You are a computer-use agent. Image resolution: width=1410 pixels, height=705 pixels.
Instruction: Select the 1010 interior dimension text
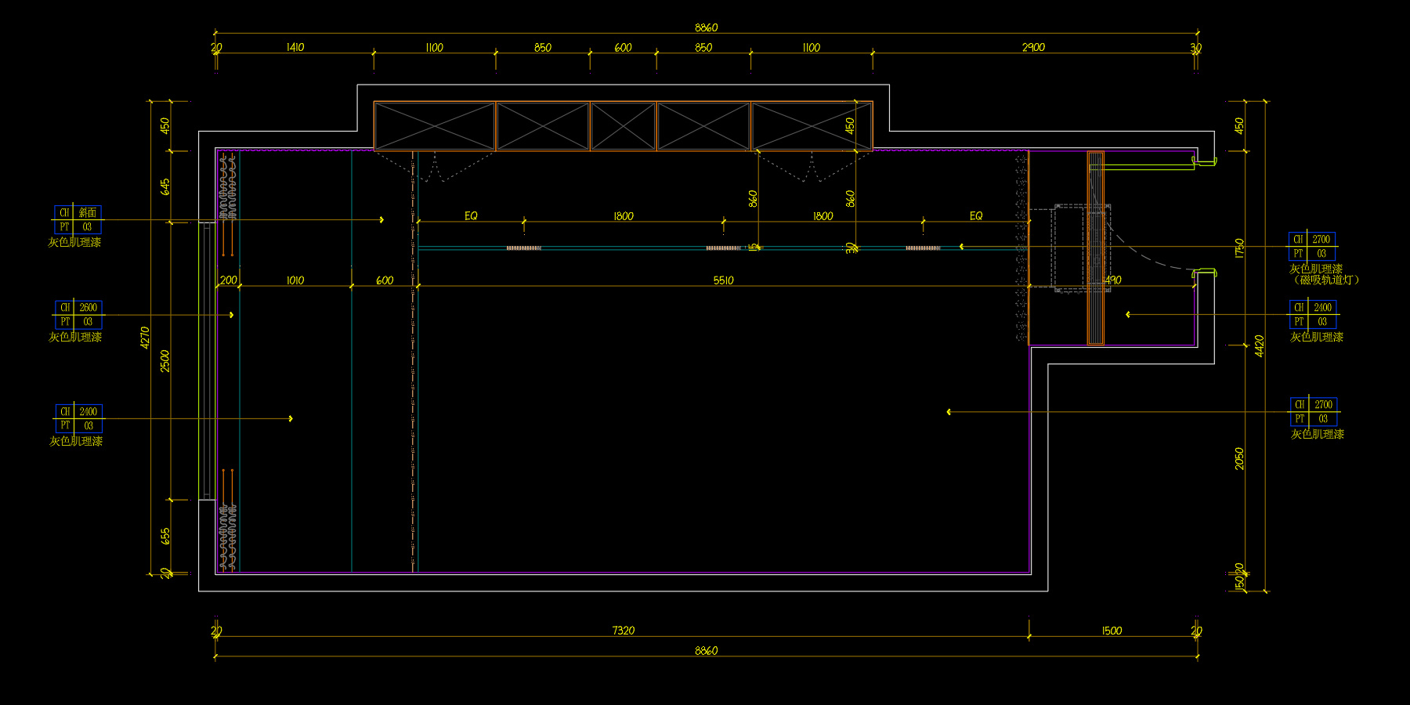pyautogui.click(x=295, y=280)
